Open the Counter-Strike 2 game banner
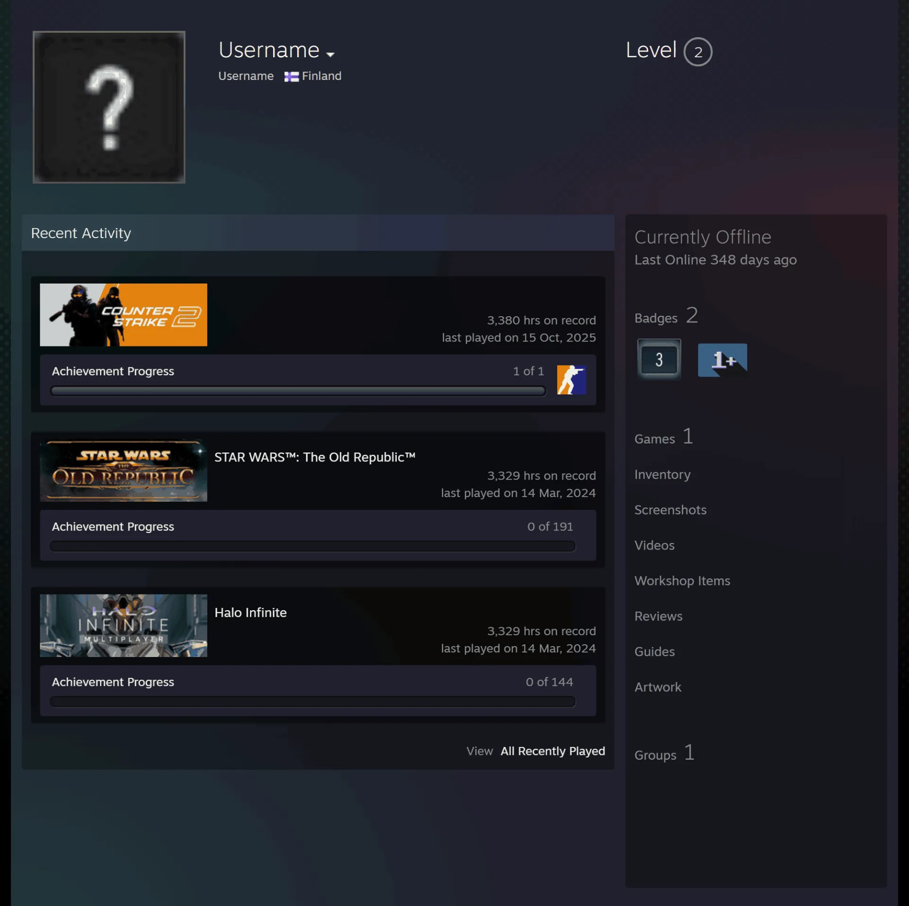The width and height of the screenshot is (909, 906). click(124, 315)
